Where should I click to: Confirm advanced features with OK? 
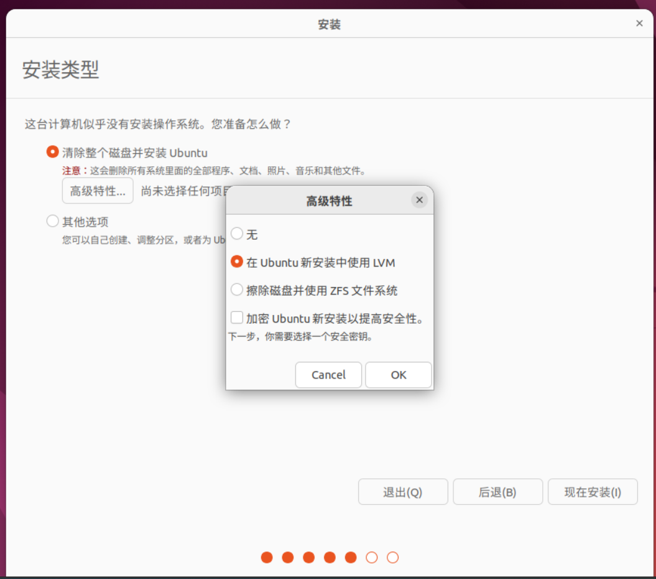(398, 375)
